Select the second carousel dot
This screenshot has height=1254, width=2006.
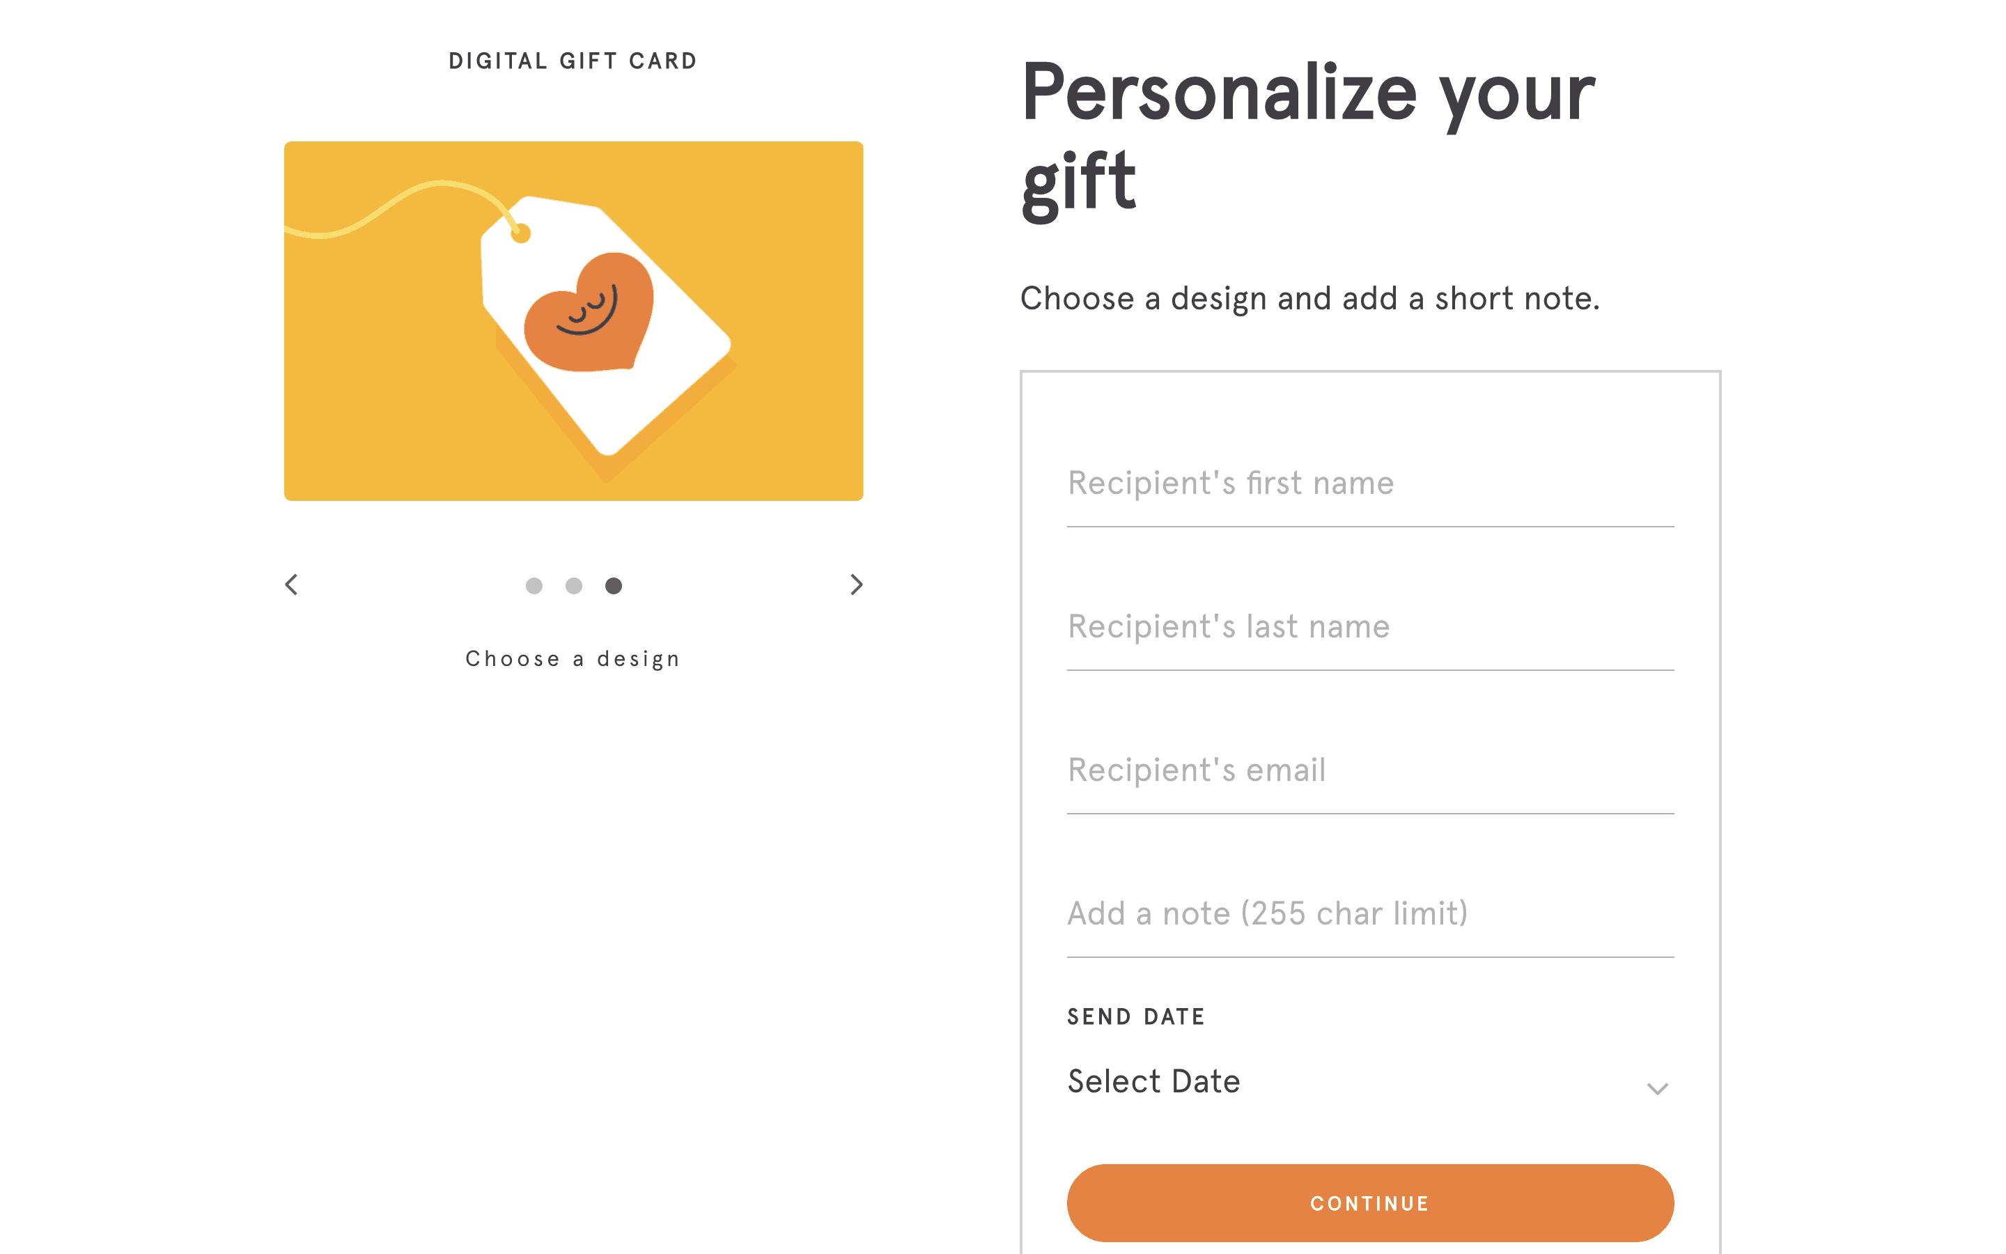574,587
